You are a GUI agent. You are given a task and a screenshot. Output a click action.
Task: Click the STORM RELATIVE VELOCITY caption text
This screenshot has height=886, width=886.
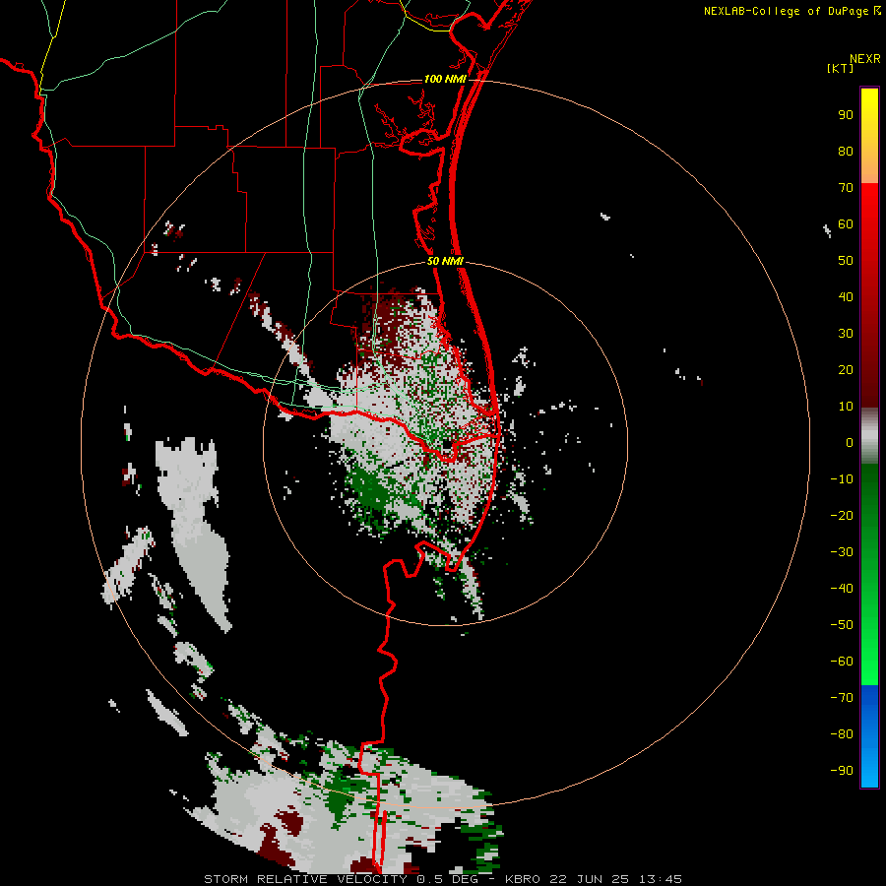tap(305, 879)
